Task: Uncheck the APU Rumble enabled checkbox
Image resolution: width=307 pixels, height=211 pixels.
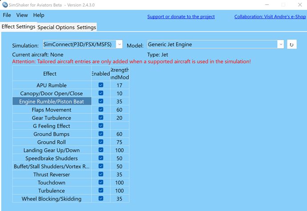Action: coord(101,85)
